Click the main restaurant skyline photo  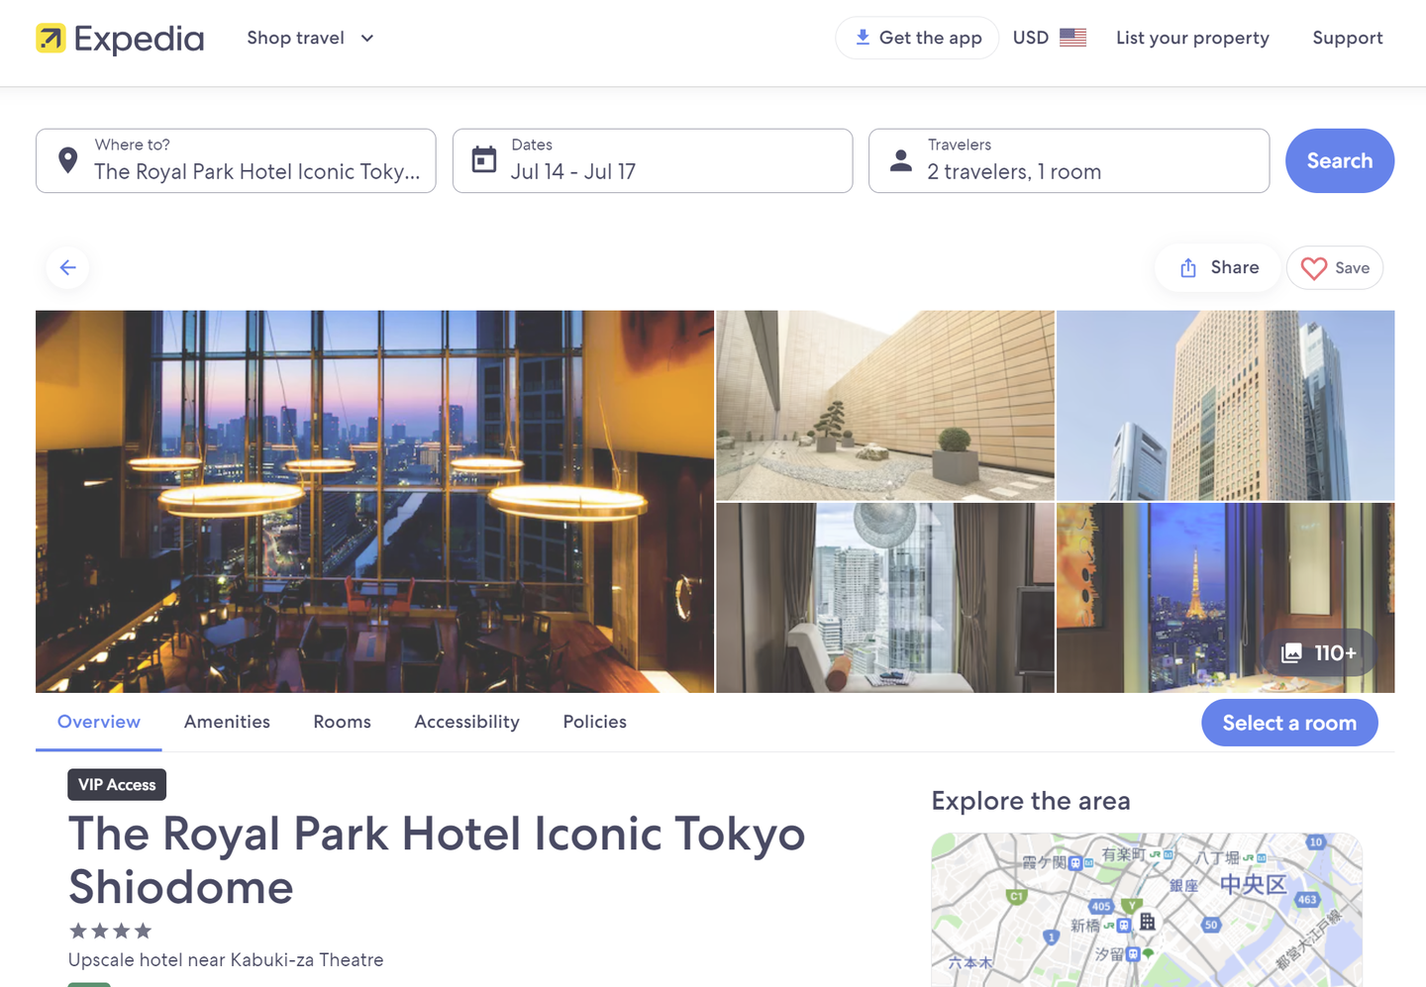374,501
